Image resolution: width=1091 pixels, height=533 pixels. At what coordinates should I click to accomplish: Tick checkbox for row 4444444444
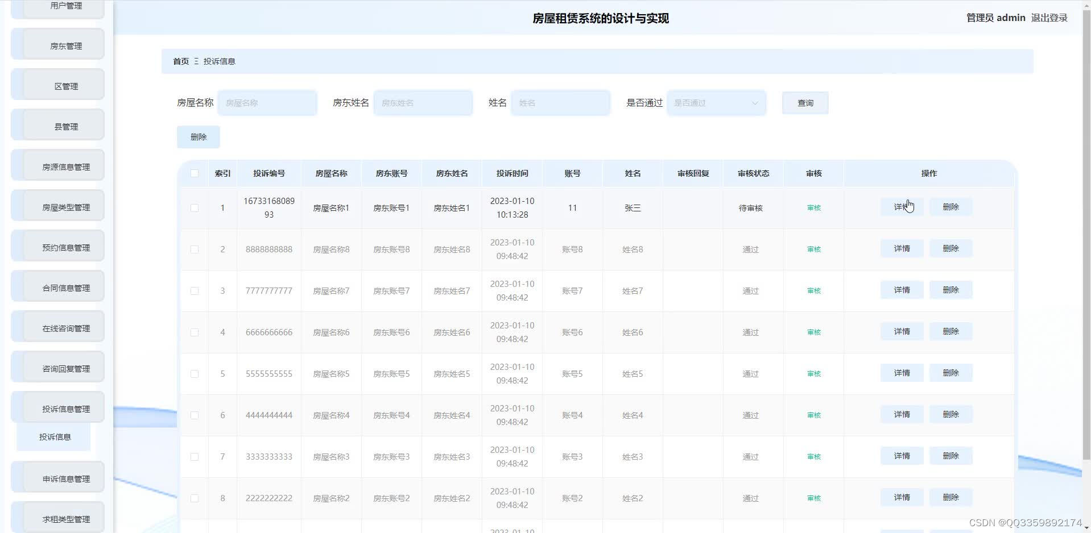click(195, 415)
